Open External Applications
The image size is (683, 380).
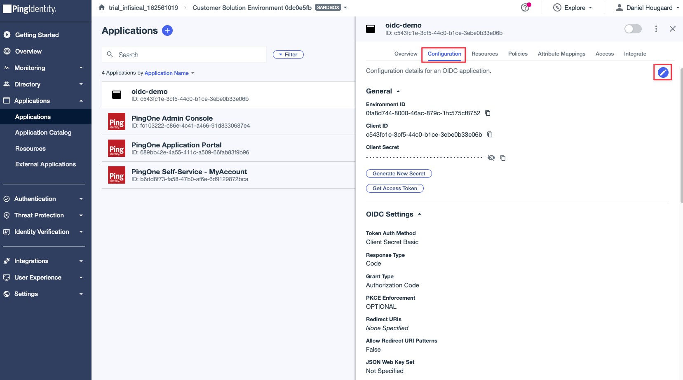(x=45, y=164)
